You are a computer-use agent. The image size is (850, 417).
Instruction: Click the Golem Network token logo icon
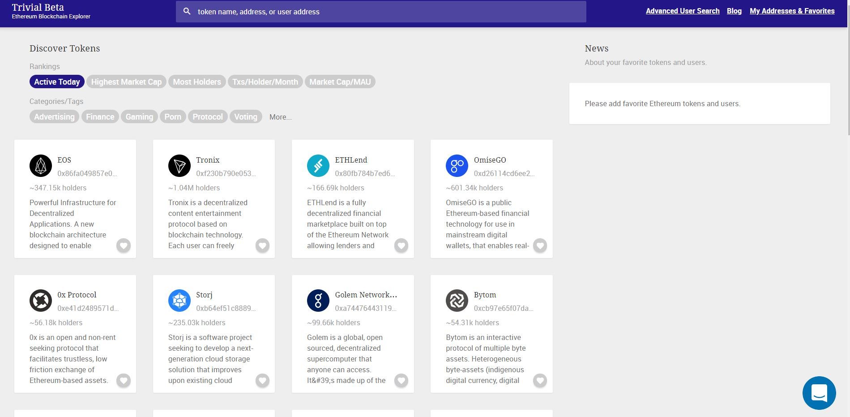(x=318, y=301)
